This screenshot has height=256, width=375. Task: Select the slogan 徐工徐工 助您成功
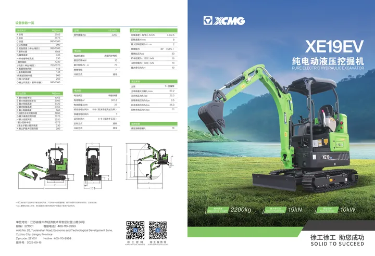(x=337, y=237)
